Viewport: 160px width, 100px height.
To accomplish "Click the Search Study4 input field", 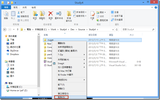I will 138,30.
